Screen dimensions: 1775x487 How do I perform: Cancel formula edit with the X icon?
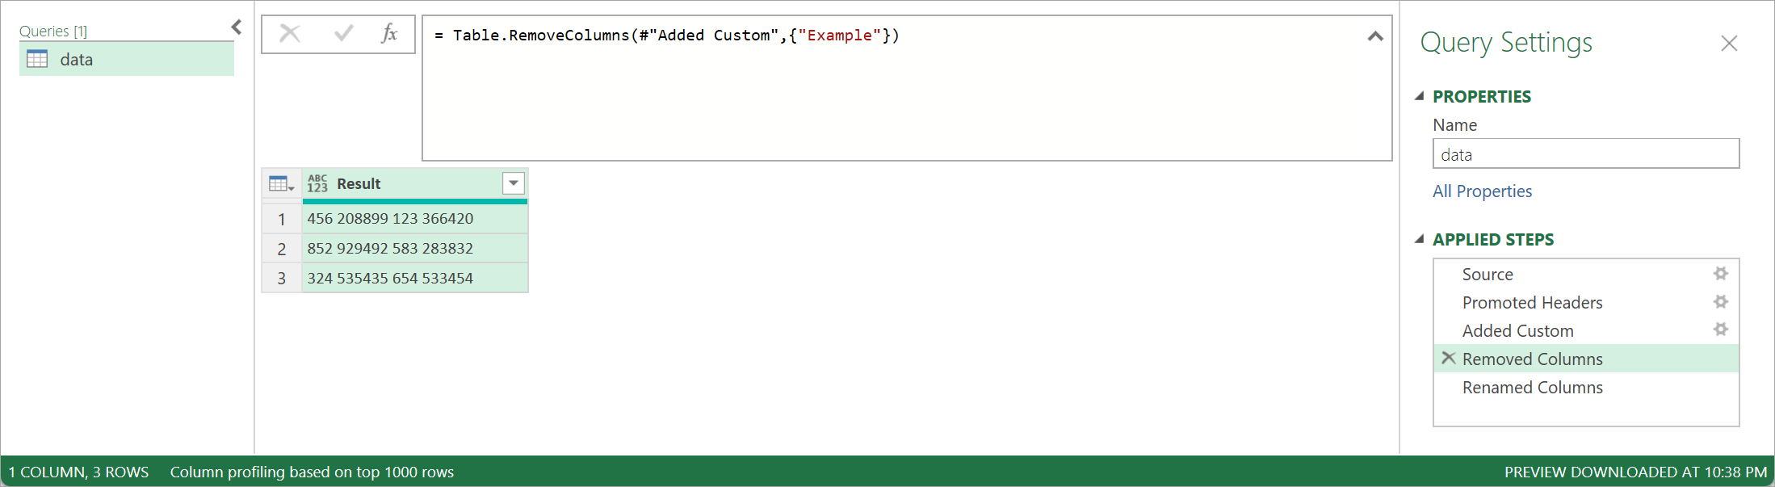290,34
